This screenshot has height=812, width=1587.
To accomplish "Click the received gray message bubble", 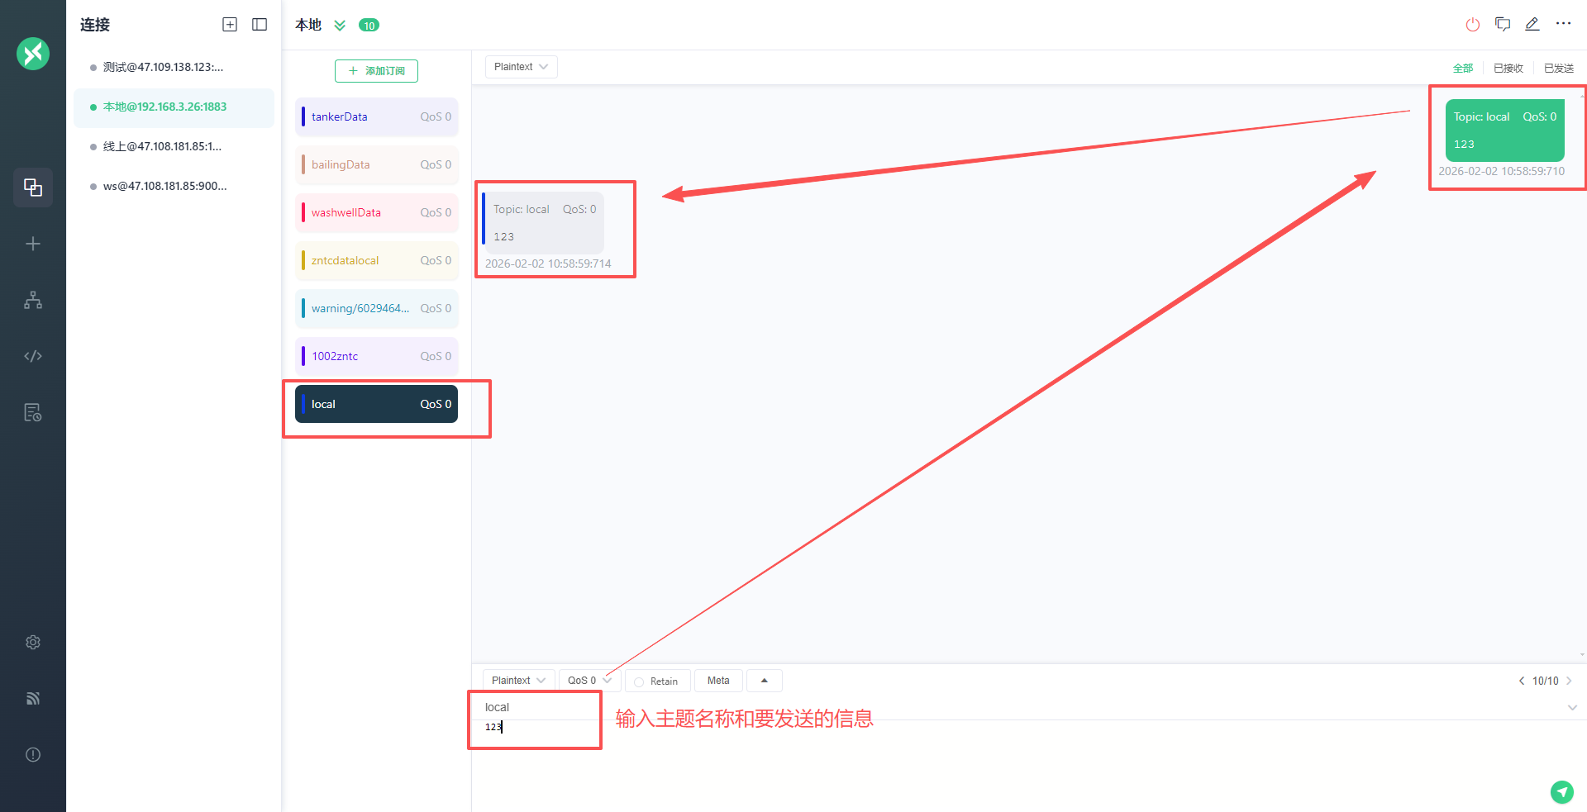I will [543, 223].
